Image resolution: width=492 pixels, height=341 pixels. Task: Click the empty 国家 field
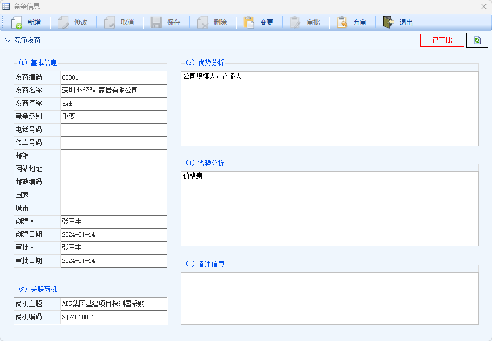114,196
